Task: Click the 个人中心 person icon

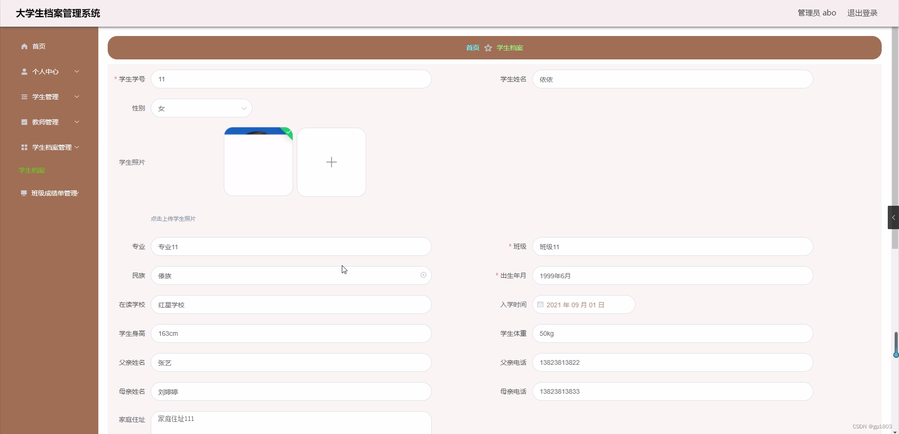Action: pos(24,72)
